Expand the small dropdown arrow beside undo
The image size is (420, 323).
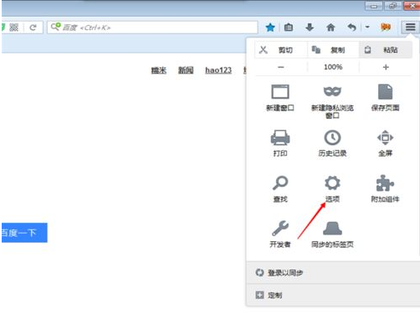point(367,27)
